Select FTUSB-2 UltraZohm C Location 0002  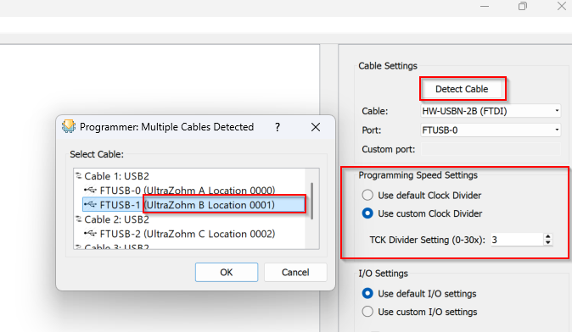click(x=188, y=234)
